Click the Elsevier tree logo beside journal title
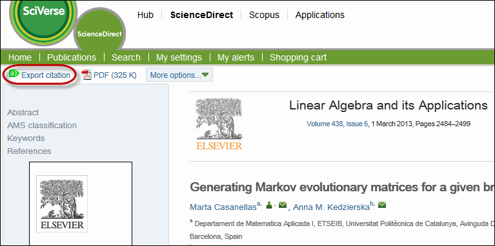Image resolution: width=495 pixels, height=246 pixels. click(x=219, y=124)
